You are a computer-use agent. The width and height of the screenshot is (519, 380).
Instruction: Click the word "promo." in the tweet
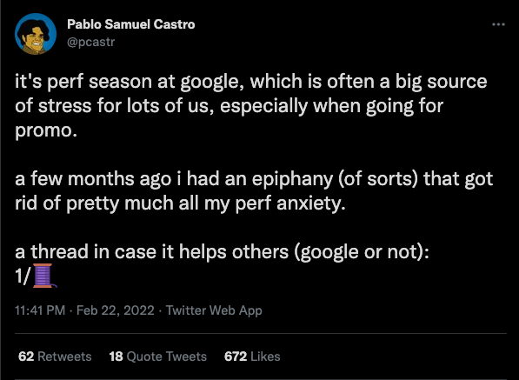46,131
